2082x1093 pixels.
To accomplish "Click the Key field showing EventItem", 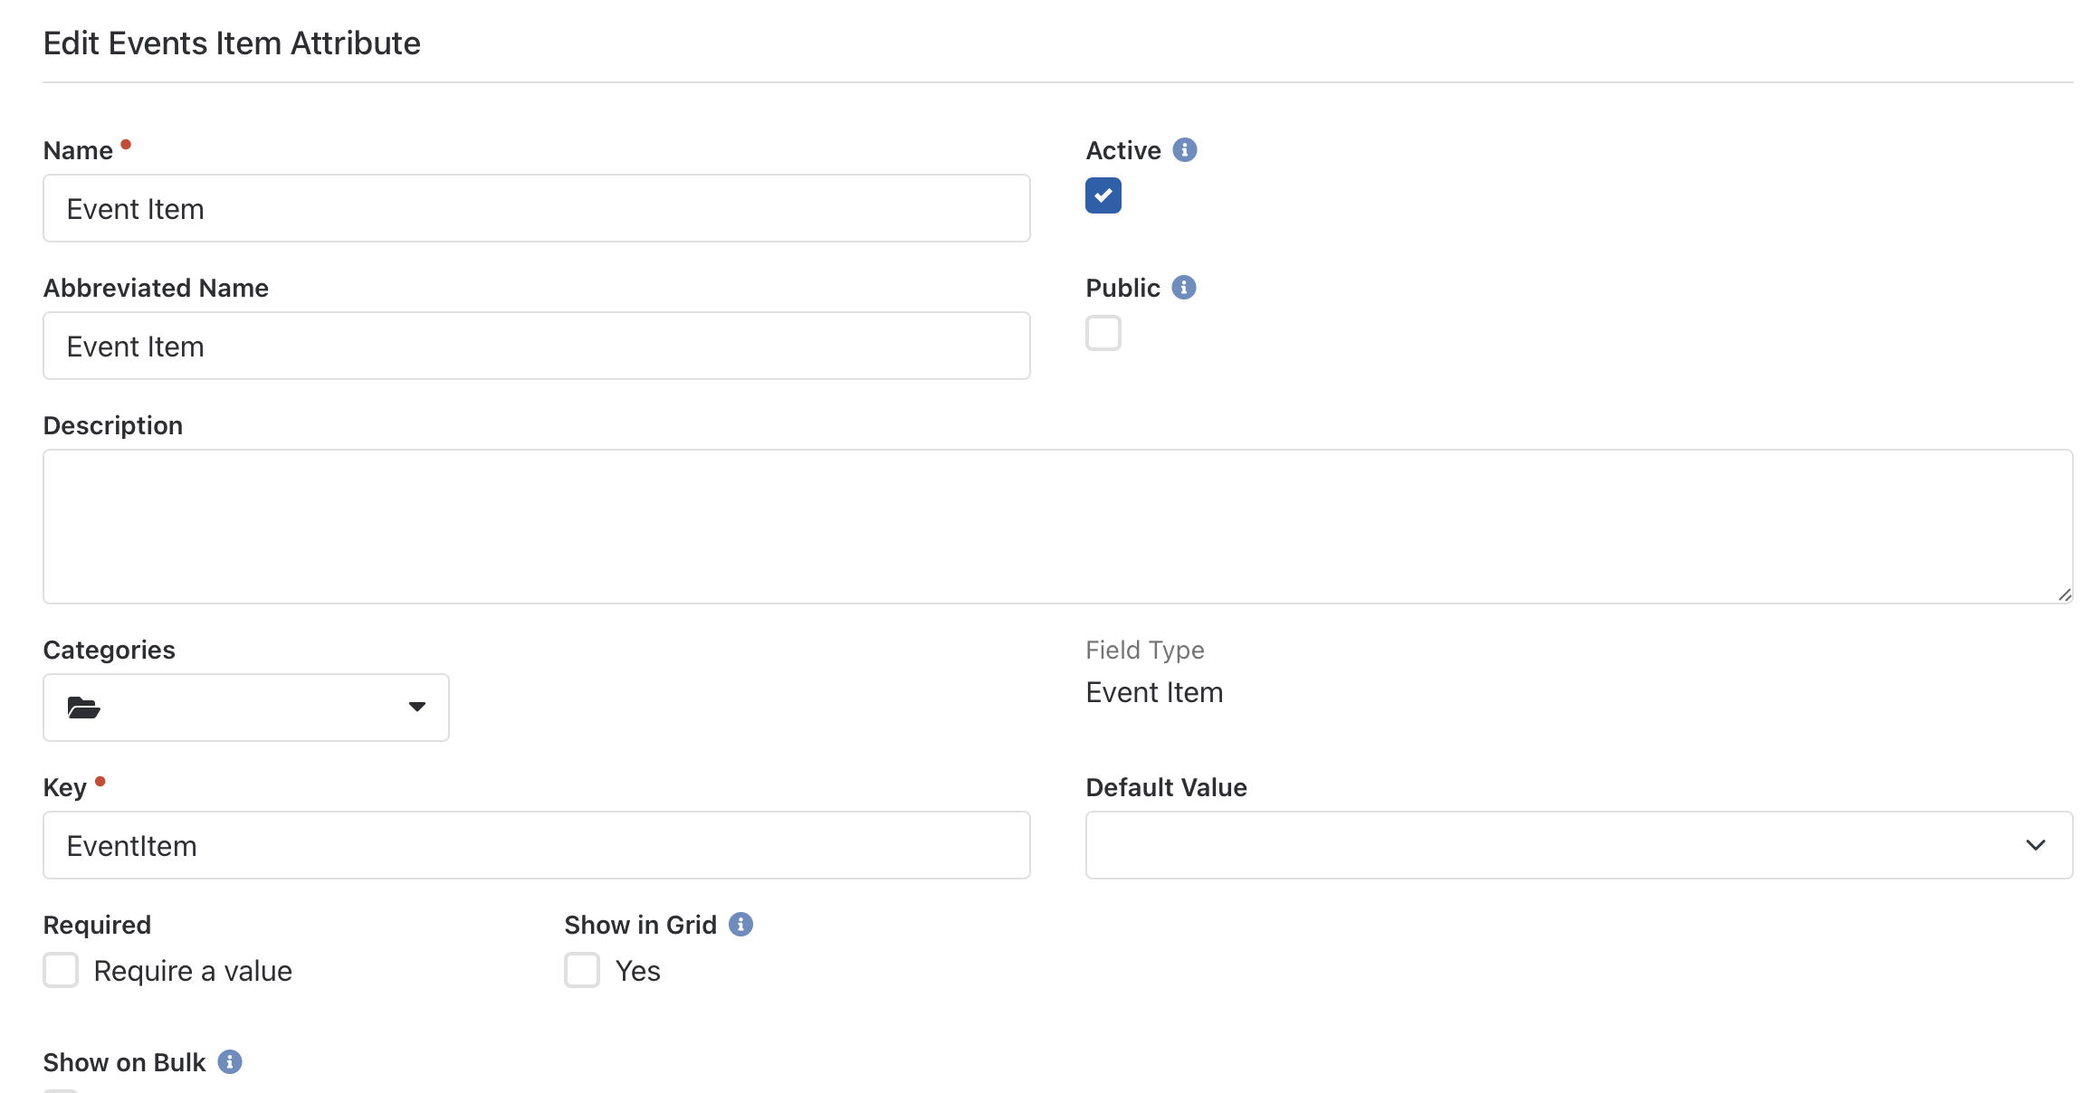I will coord(537,845).
